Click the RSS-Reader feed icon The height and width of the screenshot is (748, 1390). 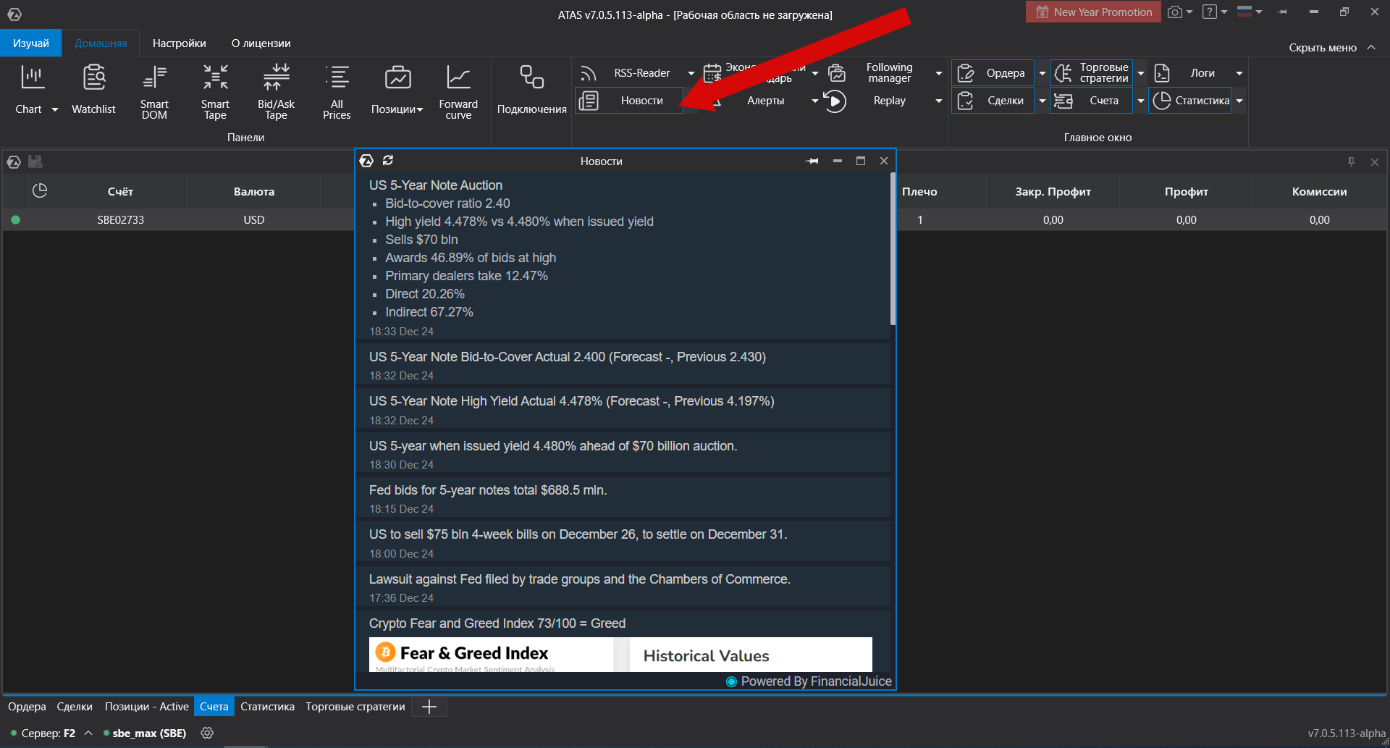tap(589, 73)
